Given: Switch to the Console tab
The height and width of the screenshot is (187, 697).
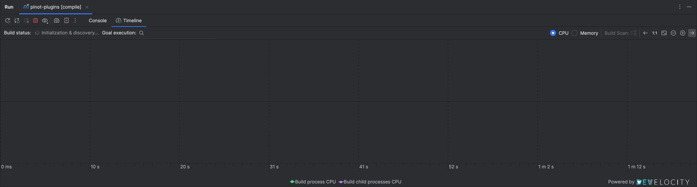Looking at the screenshot, I should pos(98,21).
